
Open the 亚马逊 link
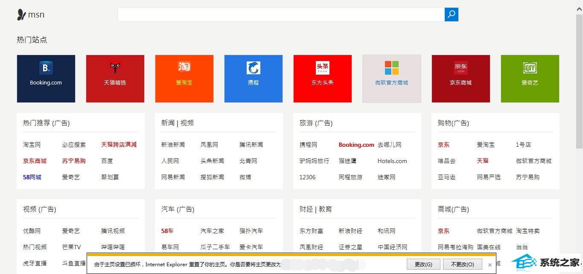[x=446, y=177]
